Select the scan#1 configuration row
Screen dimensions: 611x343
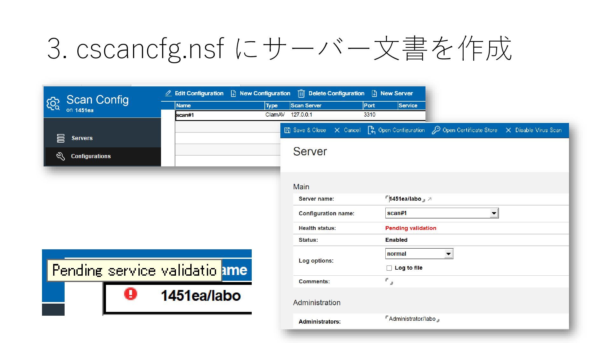coord(220,115)
